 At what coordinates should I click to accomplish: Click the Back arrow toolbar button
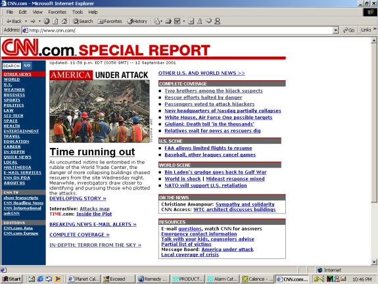(x=14, y=21)
